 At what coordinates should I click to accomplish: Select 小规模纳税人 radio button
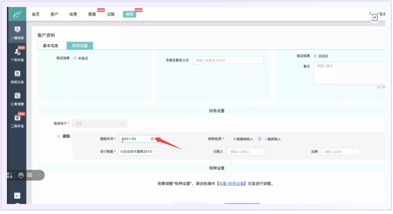coord(229,139)
